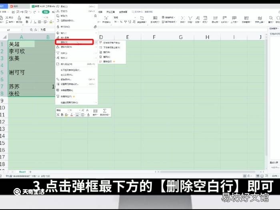Choose Entire Column in delete submenu

pos(112,57)
